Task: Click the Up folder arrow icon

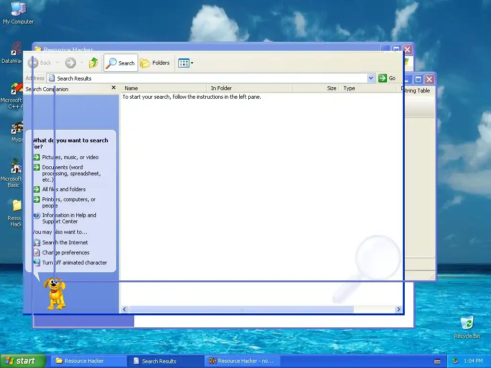Action: [x=94, y=63]
